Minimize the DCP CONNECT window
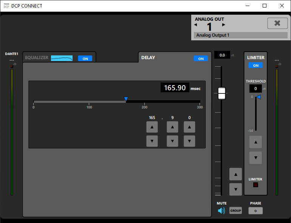Image resolution: width=291 pixels, height=223 pixels. (248, 6)
